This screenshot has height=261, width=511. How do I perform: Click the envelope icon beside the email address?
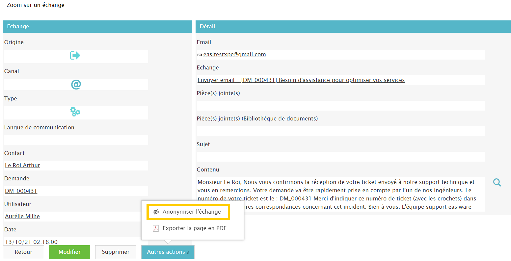point(200,55)
